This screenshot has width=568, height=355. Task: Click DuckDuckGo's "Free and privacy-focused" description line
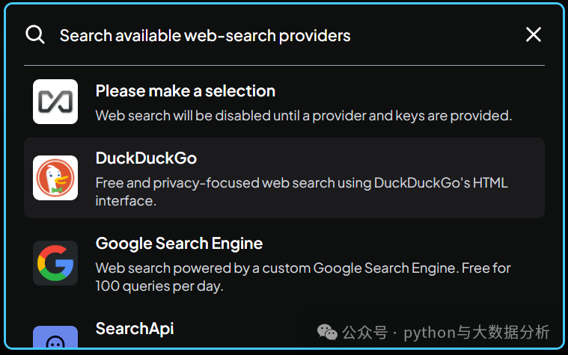click(302, 183)
